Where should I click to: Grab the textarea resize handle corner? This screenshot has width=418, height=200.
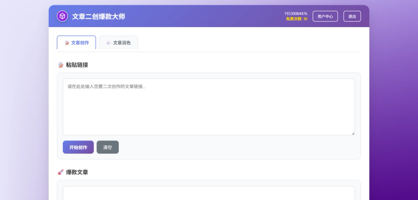(x=353, y=134)
